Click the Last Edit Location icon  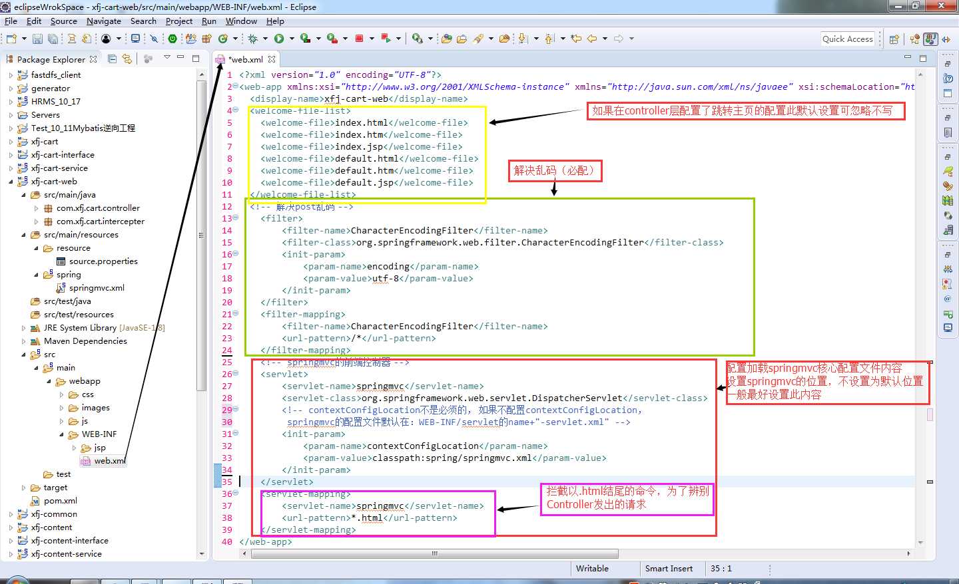coord(576,39)
